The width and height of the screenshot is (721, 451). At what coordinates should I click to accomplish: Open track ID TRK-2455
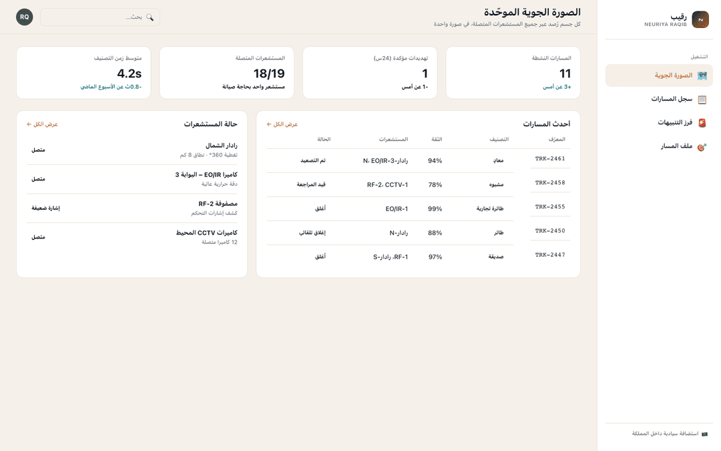pos(550,206)
